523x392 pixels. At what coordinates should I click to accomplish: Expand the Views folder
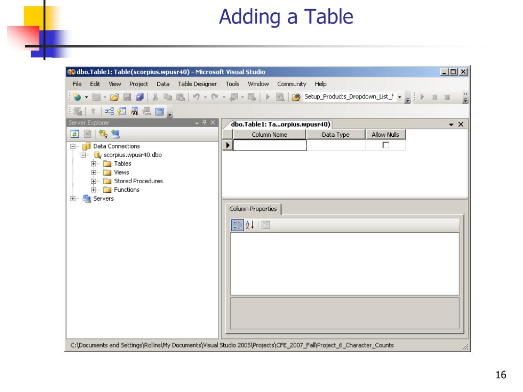pyautogui.click(x=94, y=173)
